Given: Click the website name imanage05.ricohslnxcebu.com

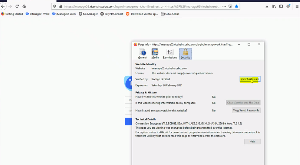Looking at the screenshot, I should [x=169, y=68].
